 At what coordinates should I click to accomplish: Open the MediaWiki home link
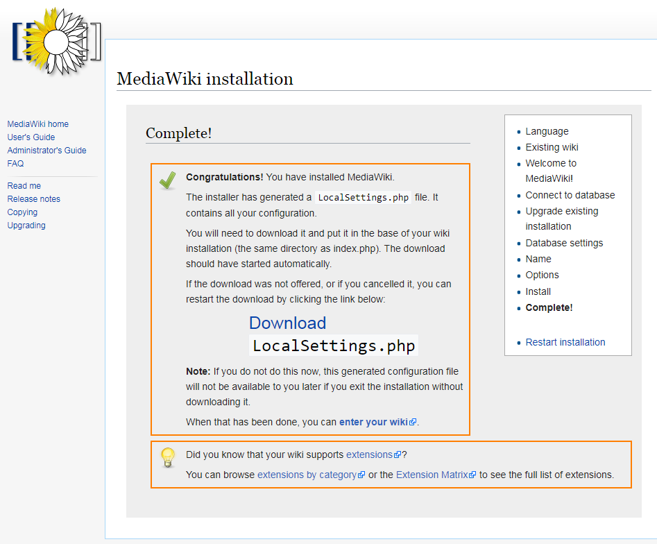pos(37,124)
